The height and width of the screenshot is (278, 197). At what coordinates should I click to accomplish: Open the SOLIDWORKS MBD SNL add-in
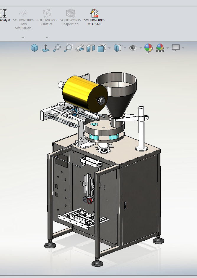tap(94, 17)
